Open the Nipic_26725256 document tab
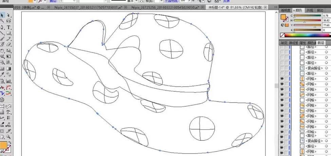This screenshot has height=156, width=331. click(x=165, y=7)
